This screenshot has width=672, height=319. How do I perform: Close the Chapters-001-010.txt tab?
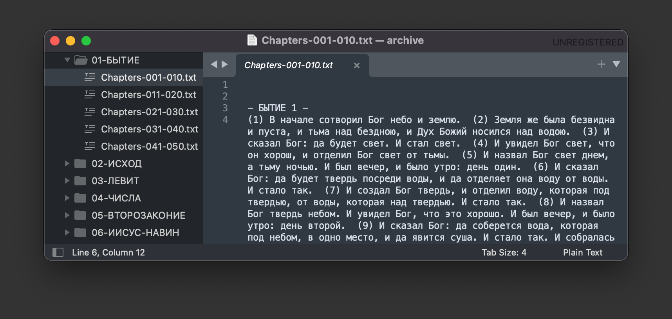[x=356, y=65]
